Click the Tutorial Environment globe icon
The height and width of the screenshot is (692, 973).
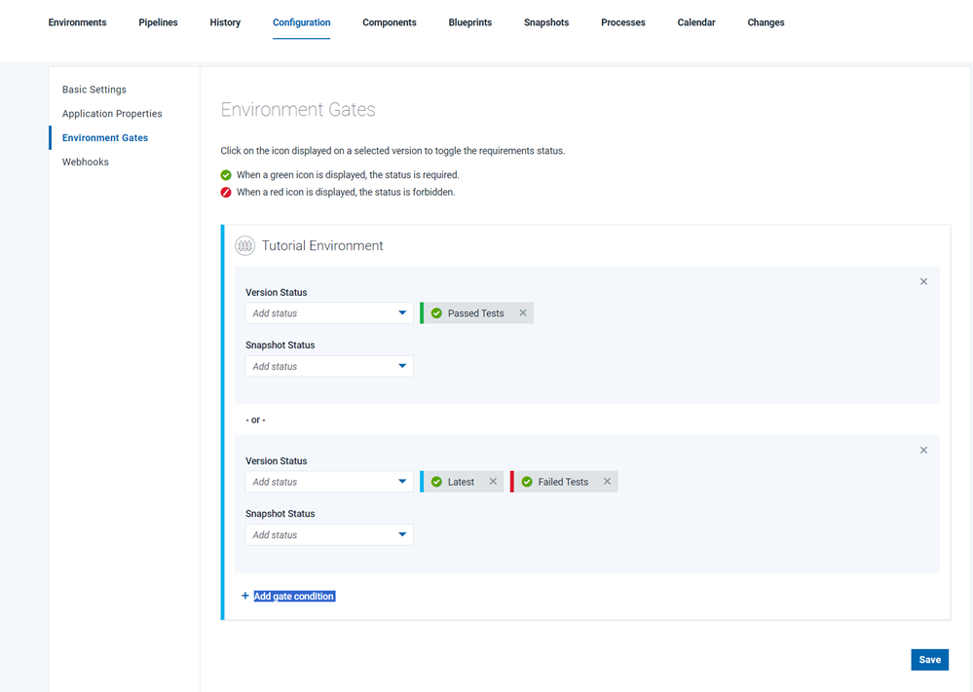tap(244, 245)
